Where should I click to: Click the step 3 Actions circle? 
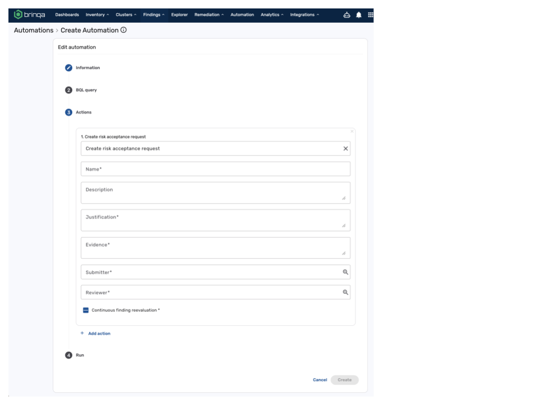click(x=69, y=112)
